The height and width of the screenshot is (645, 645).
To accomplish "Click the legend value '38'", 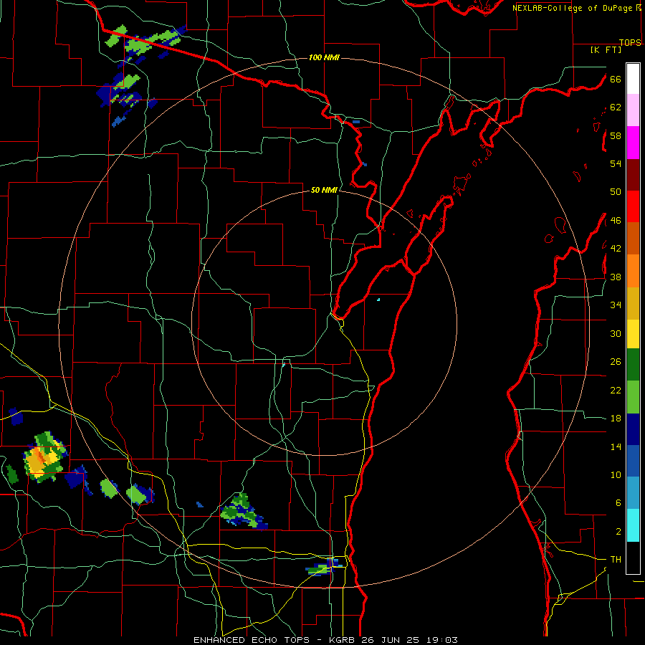I will tap(616, 277).
